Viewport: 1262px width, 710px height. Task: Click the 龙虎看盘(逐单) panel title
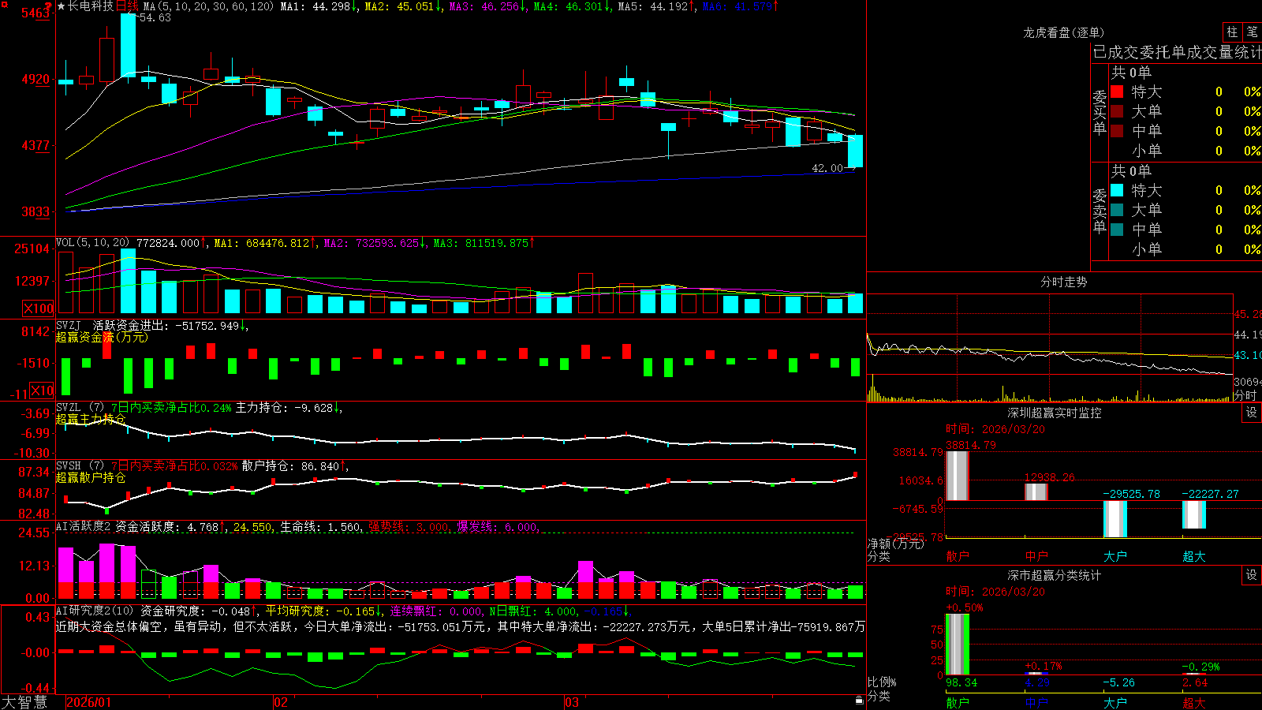pos(1063,32)
